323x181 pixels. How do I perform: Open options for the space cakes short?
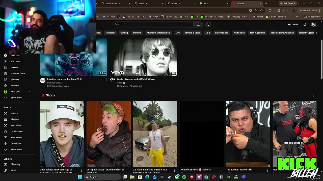pos(128,171)
